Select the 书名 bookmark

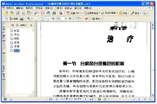(15, 35)
